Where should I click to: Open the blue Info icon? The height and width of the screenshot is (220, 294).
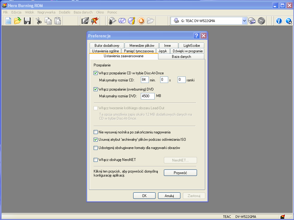(x=279, y=21)
